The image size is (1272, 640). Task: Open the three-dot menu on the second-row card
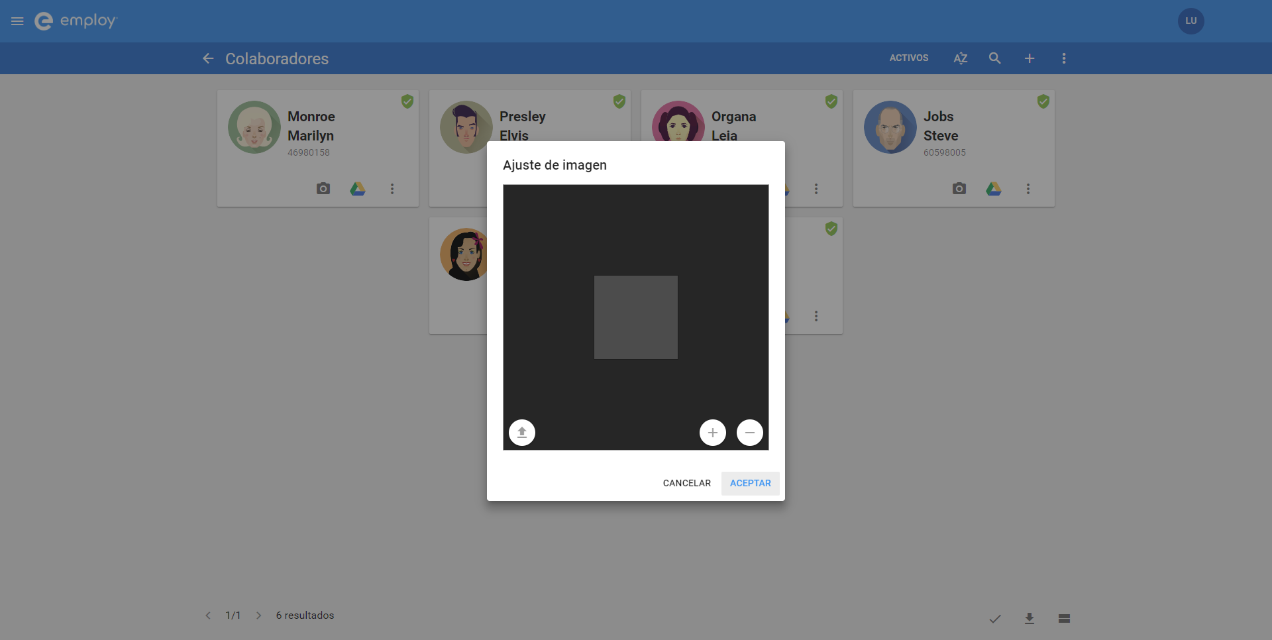coord(816,316)
